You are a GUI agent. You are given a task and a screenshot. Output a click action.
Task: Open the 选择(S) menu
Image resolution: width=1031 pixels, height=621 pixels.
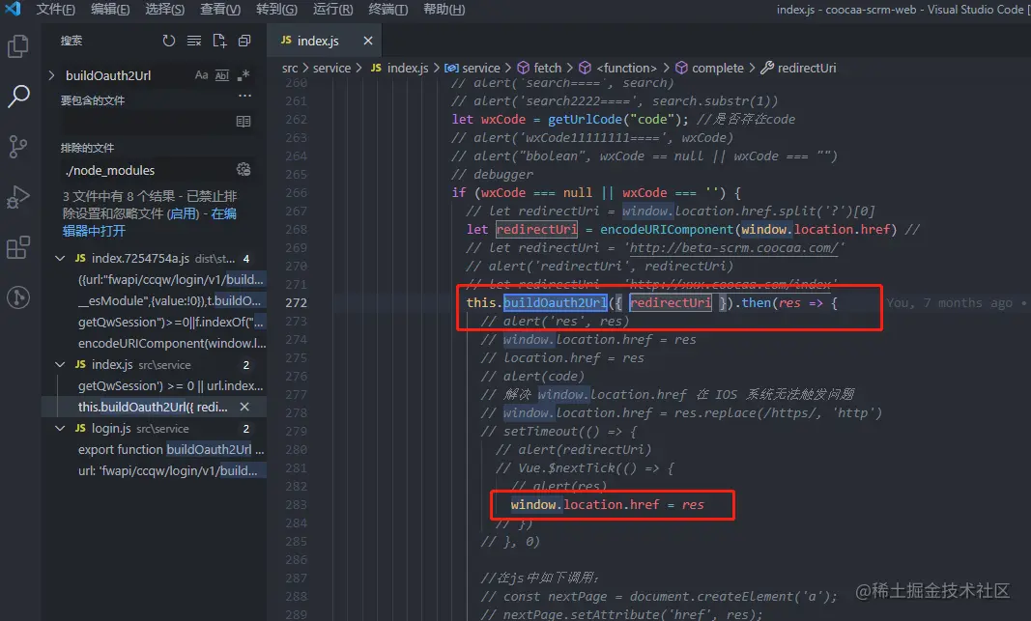[x=164, y=10]
